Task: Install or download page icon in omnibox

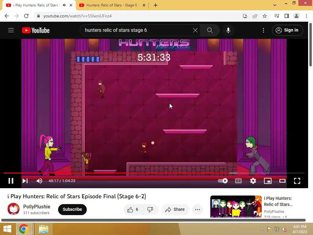Action: point(245,16)
